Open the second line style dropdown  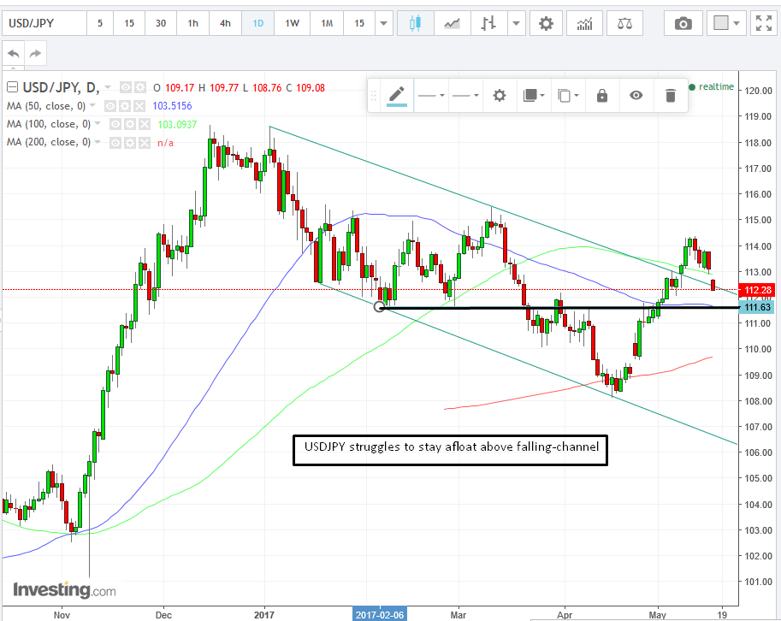[465, 95]
